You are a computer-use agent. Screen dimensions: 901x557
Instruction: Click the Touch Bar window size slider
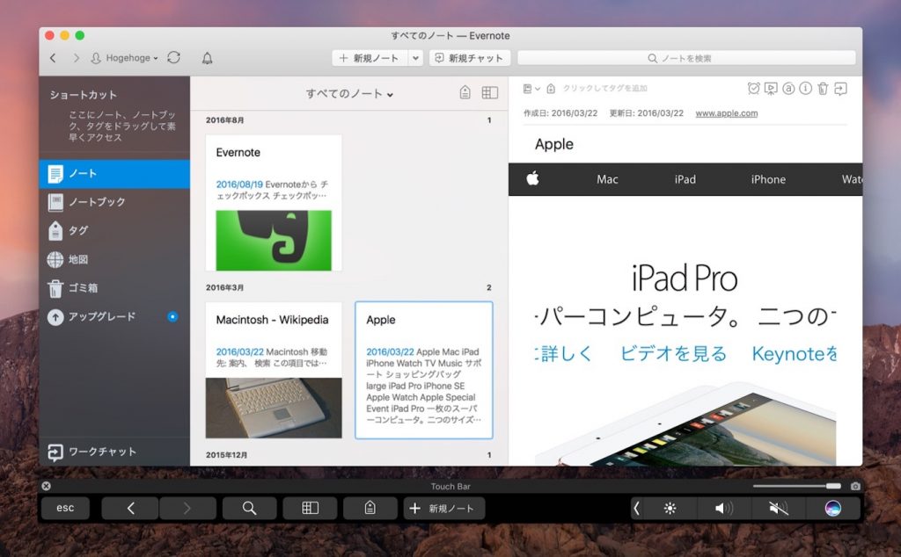[x=796, y=486]
